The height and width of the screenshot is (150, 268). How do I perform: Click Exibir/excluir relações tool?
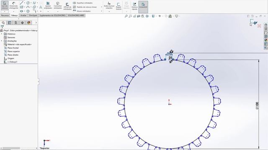(x=109, y=5)
